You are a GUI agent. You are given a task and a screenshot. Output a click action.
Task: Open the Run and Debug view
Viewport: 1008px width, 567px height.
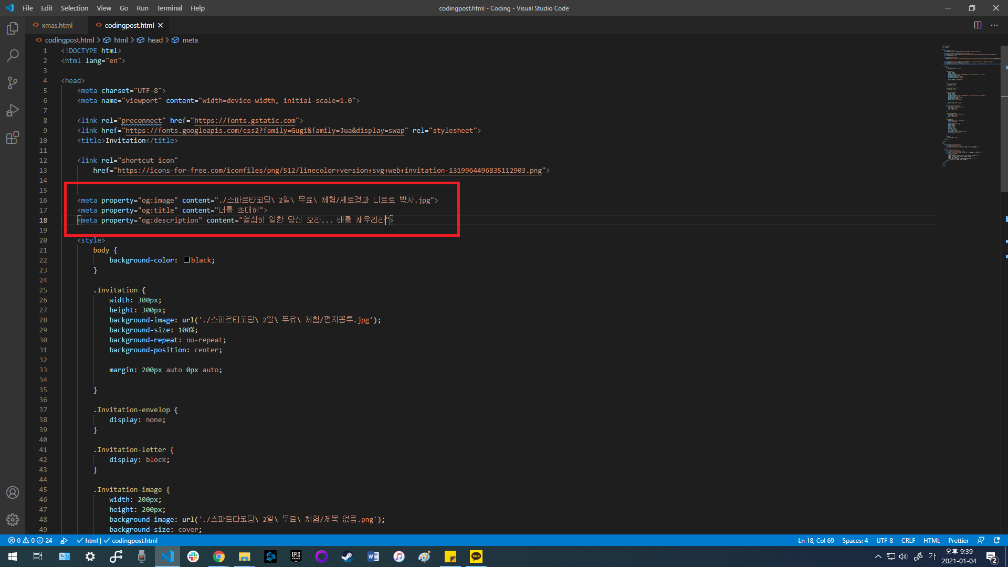[13, 110]
